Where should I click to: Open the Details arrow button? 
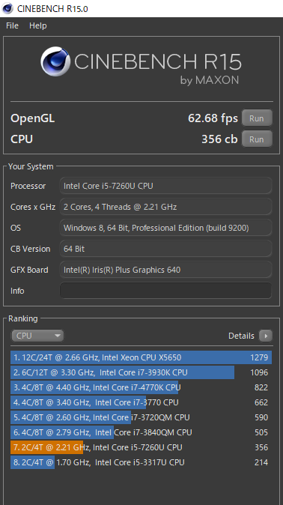pyautogui.click(x=266, y=336)
